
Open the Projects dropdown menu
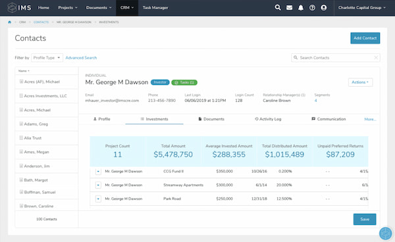pyautogui.click(x=68, y=8)
